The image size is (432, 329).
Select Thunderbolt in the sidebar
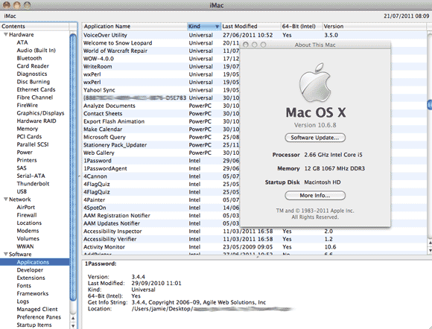(33, 184)
